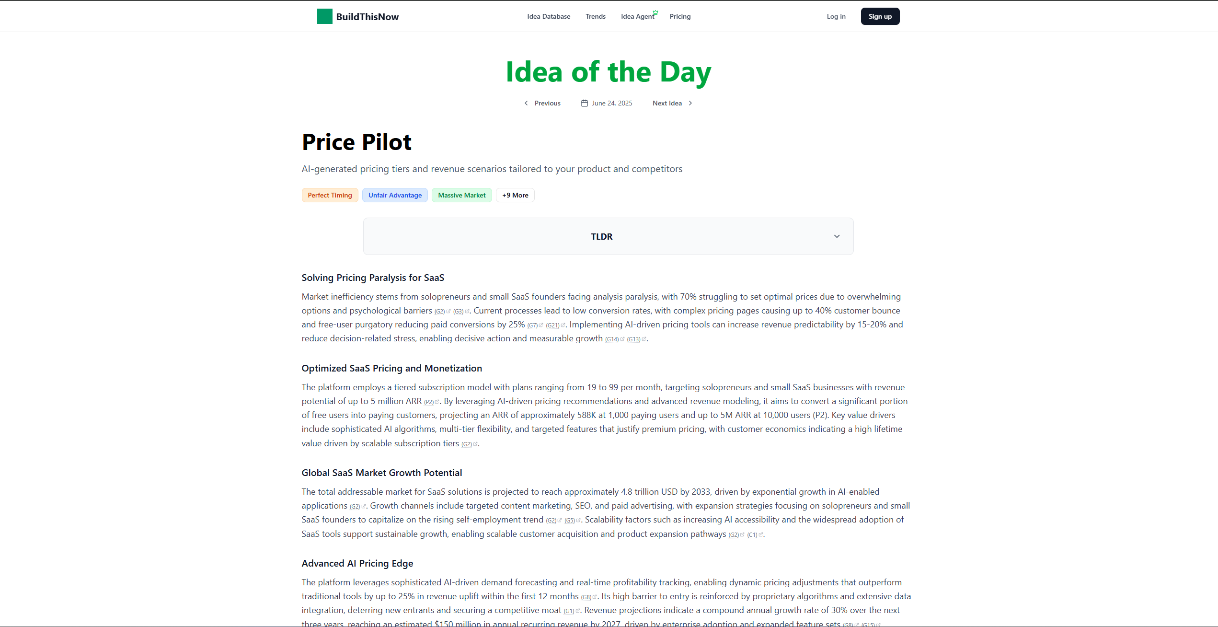
Task: Click the green BuildThisNow logo square
Action: click(x=324, y=16)
